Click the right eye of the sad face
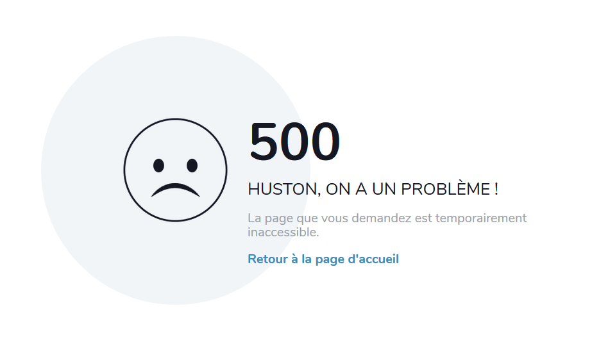The height and width of the screenshot is (342, 601). (x=192, y=166)
